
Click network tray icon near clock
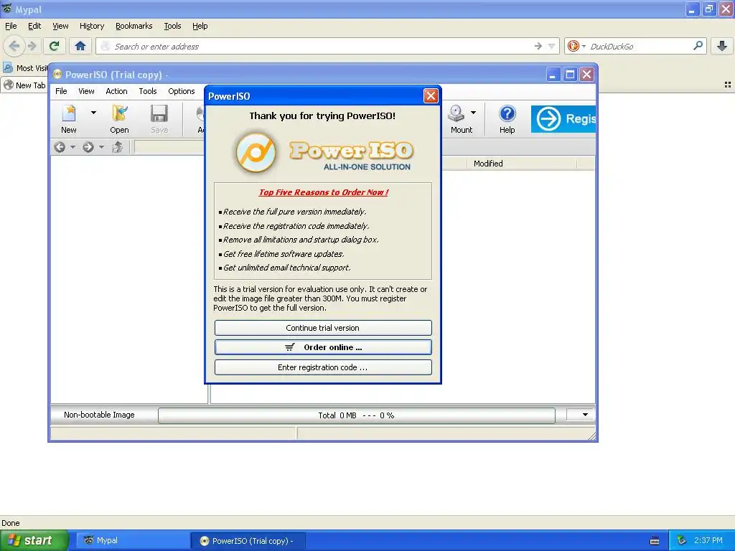(x=681, y=541)
